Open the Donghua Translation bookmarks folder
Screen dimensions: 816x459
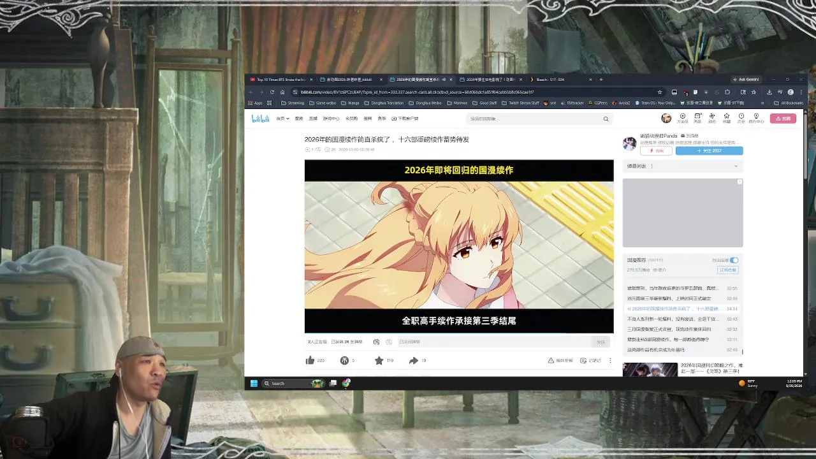click(384, 103)
